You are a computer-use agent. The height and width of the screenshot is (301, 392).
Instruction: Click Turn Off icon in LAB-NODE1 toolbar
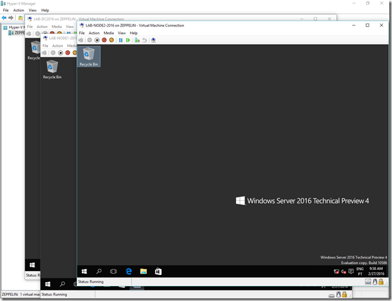coord(60,53)
